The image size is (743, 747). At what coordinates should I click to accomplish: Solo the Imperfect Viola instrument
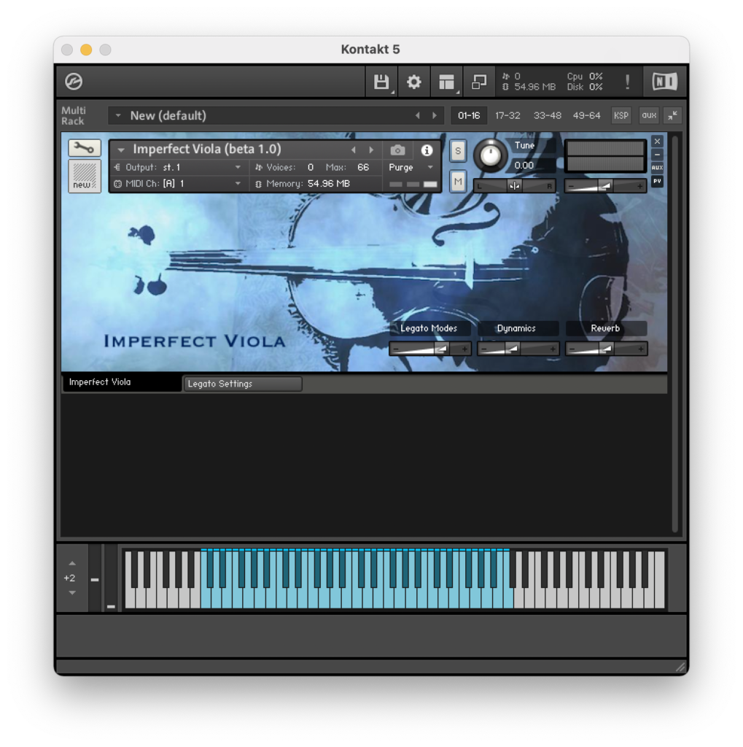(x=458, y=151)
